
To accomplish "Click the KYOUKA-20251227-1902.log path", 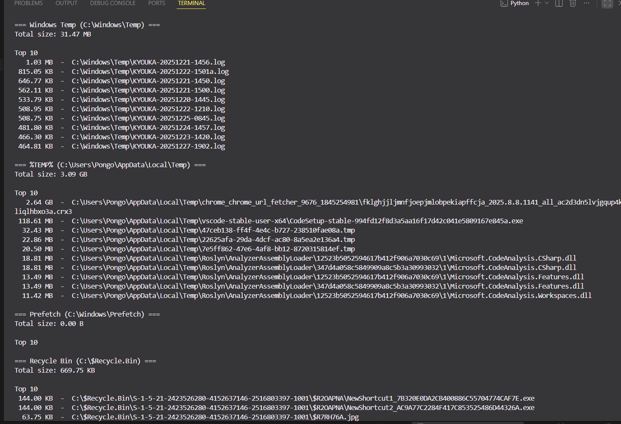I will click(148, 146).
